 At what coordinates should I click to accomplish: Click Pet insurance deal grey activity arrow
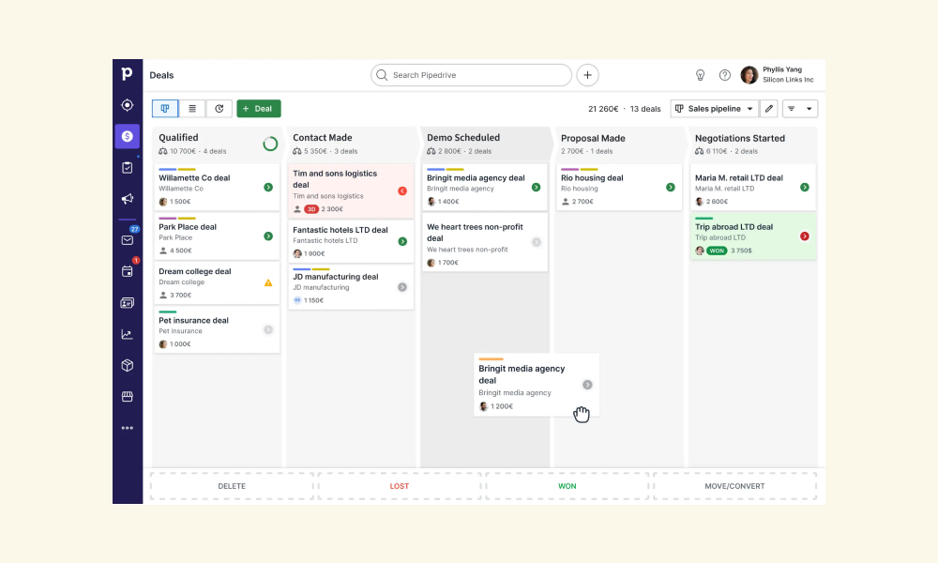point(268,329)
